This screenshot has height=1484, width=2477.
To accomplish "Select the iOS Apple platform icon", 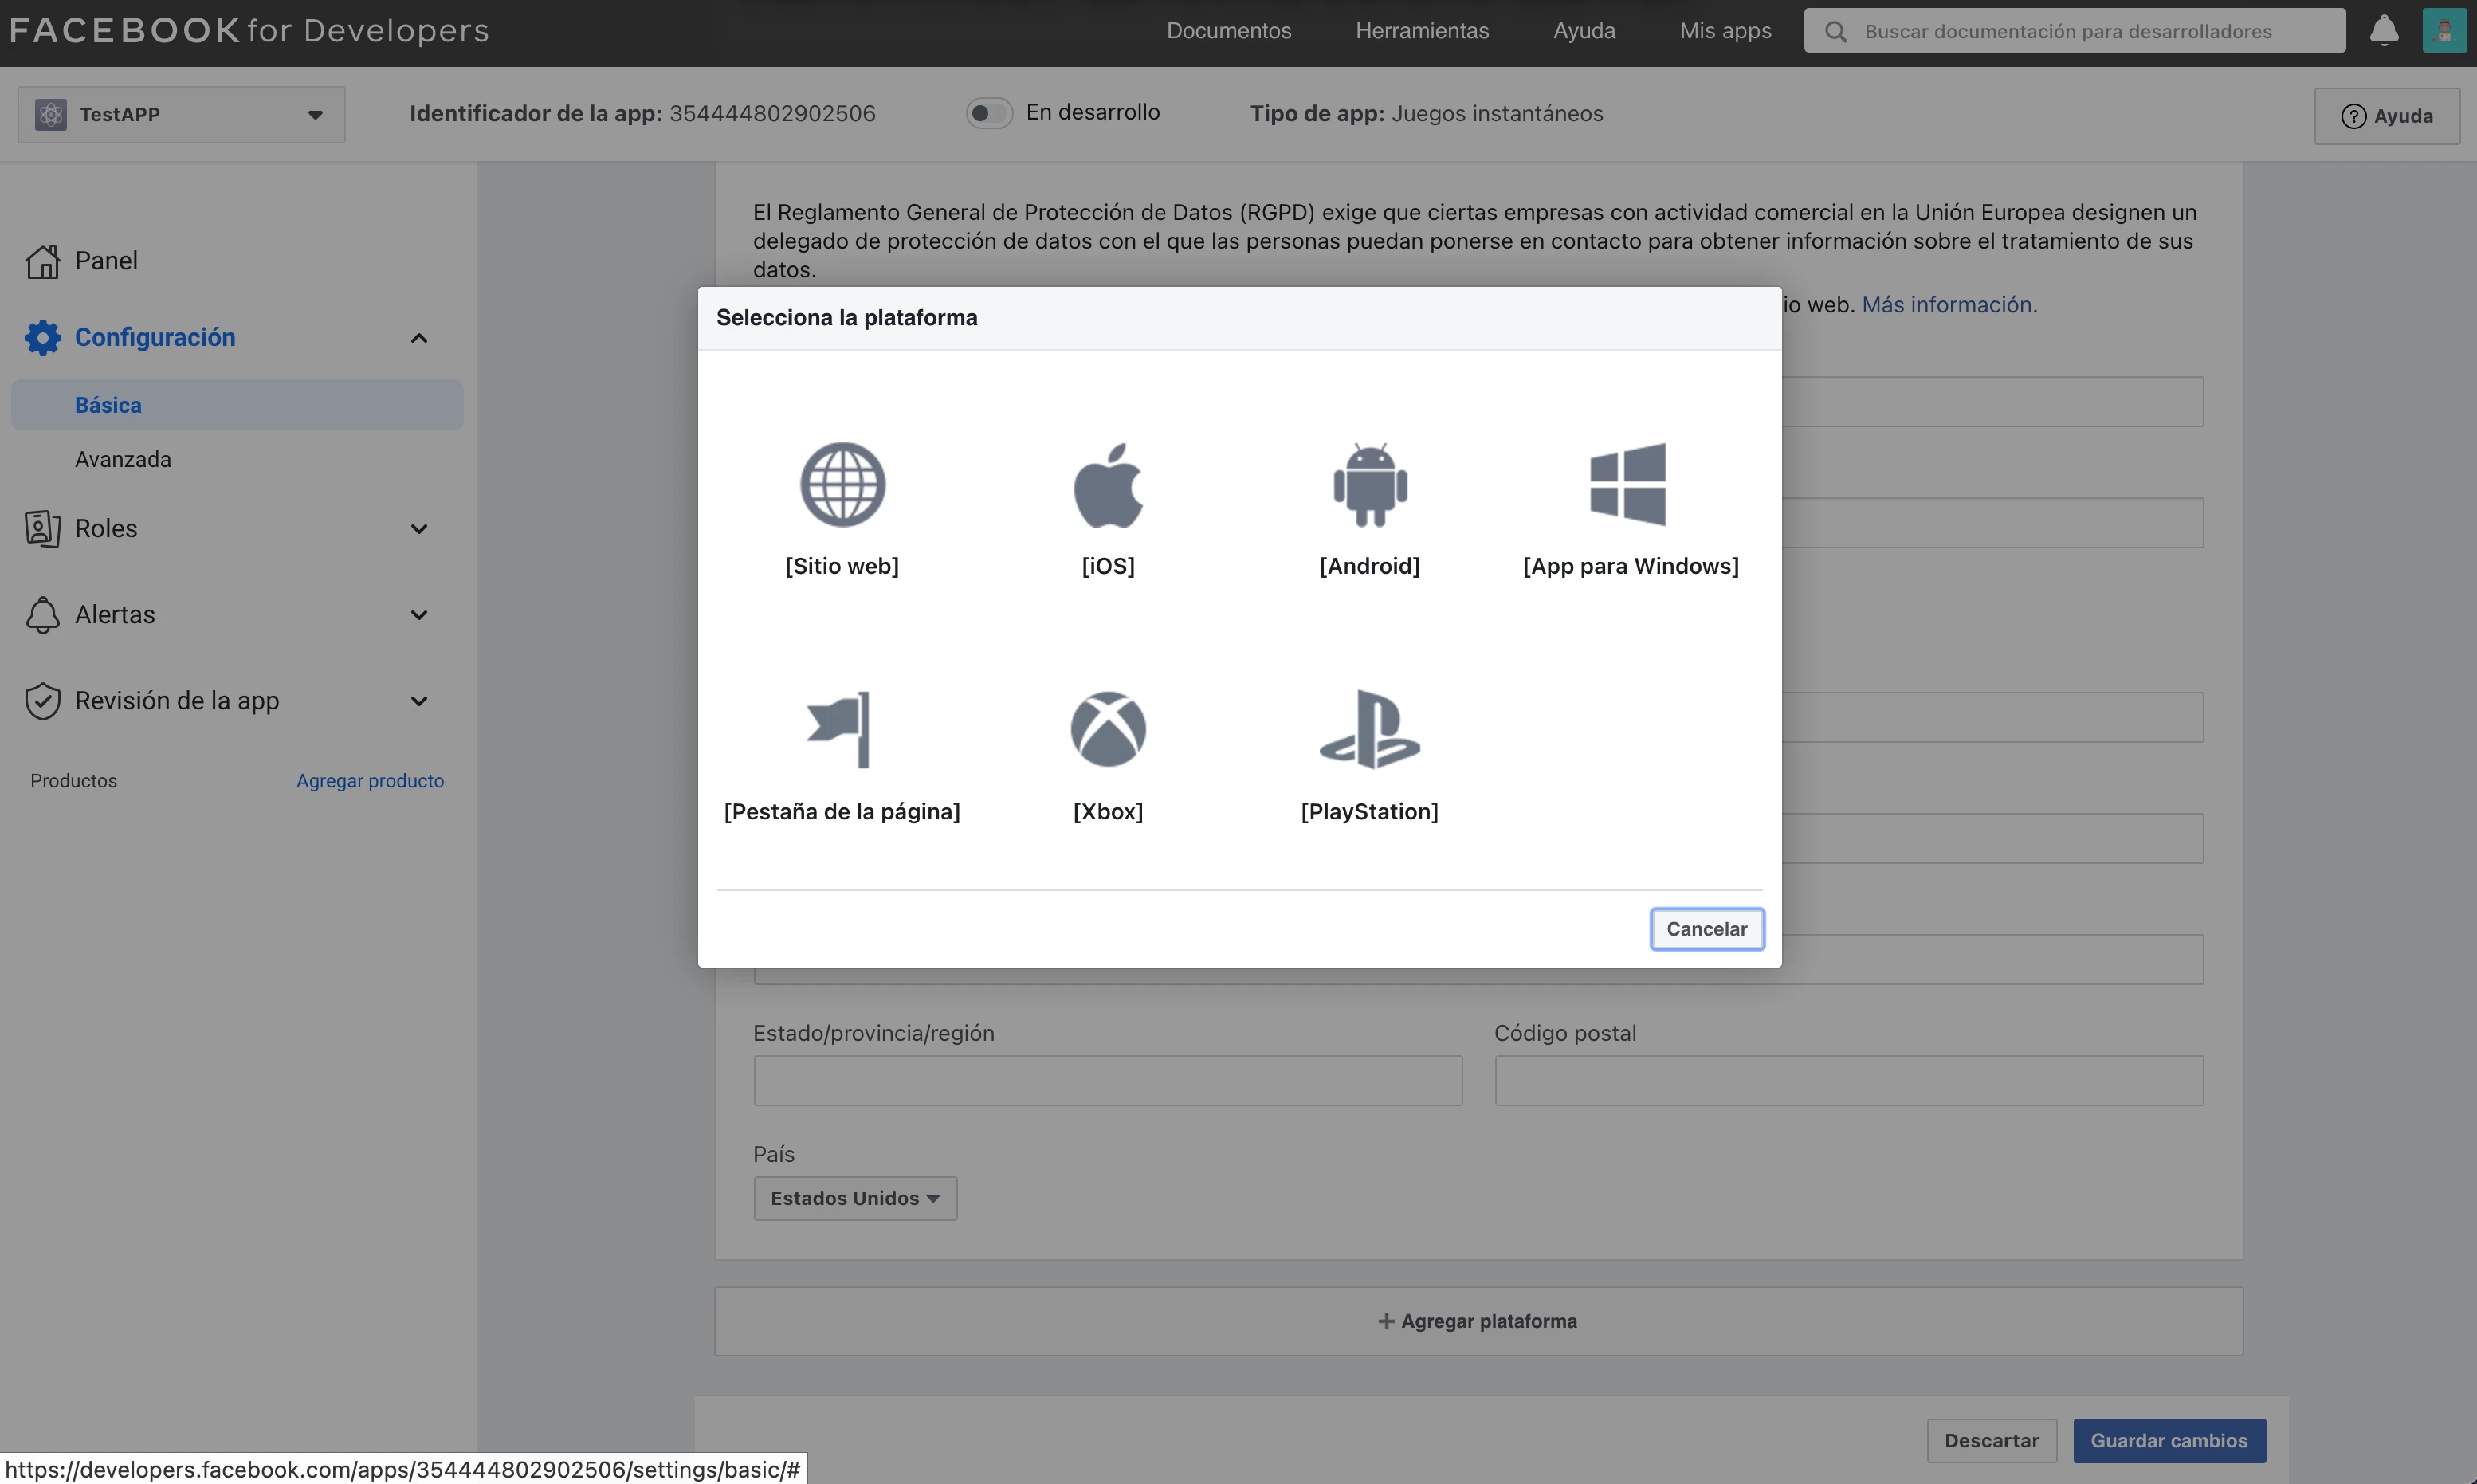I will tap(1108, 485).
